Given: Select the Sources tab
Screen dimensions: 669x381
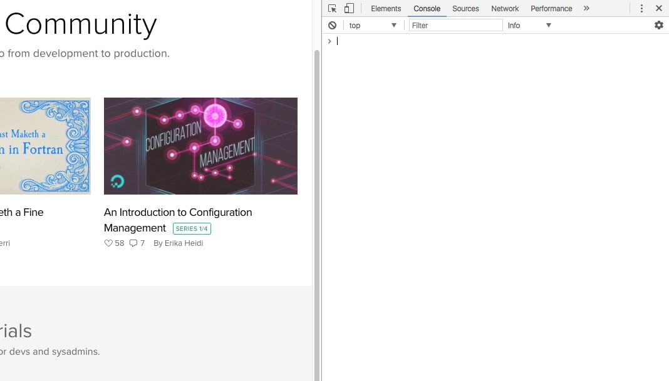Looking at the screenshot, I should [x=465, y=8].
